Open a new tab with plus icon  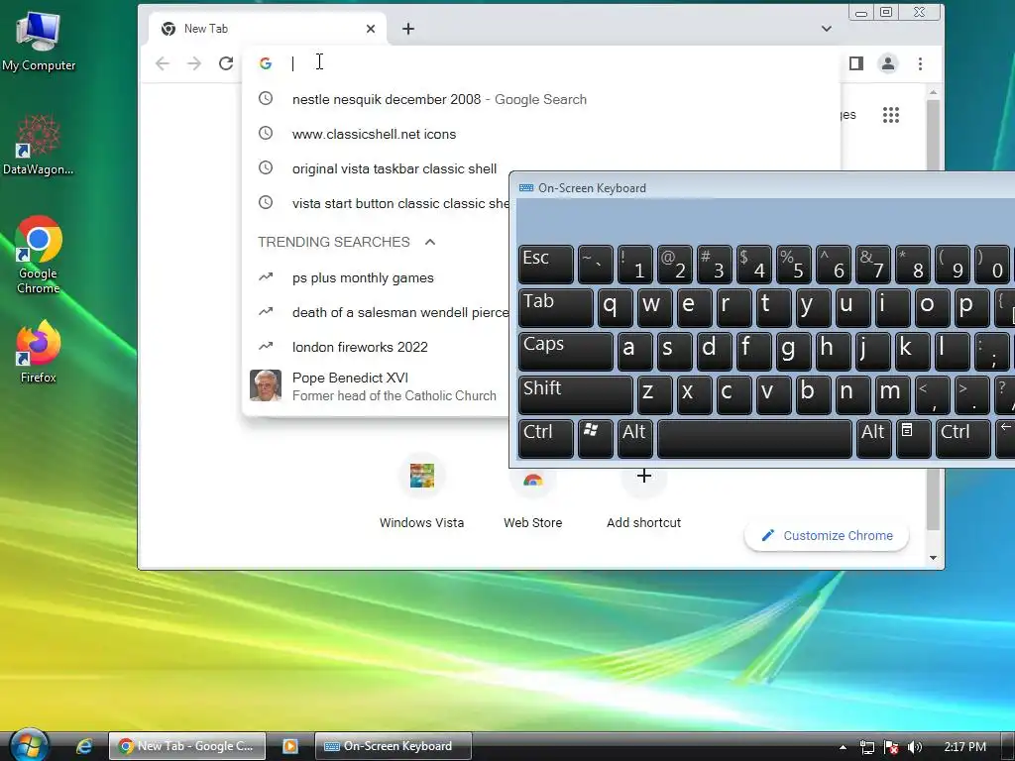pyautogui.click(x=408, y=29)
